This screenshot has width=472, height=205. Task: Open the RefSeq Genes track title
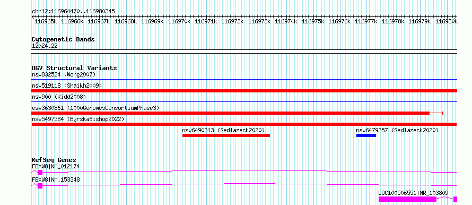point(54,160)
